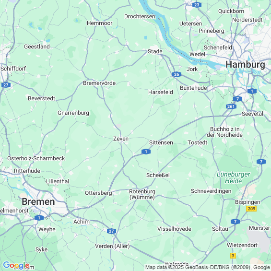Select the Hamburg city label

pos(245,65)
